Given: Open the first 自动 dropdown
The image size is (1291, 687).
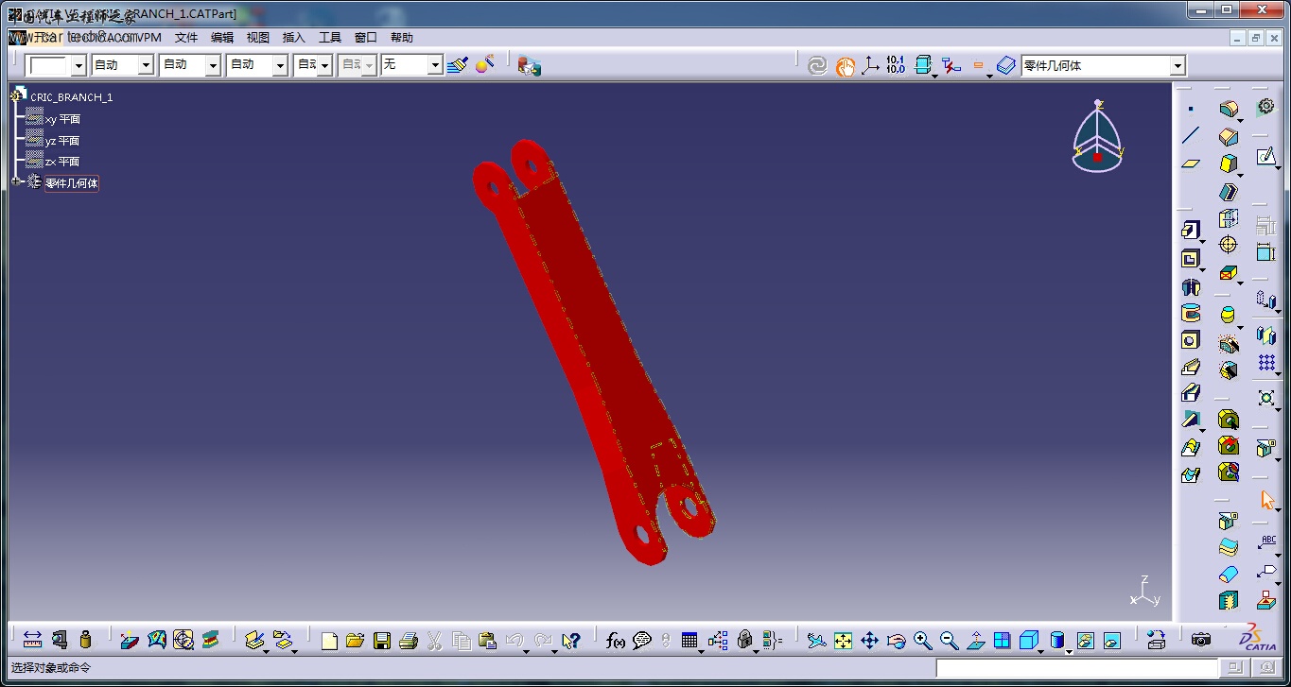Looking at the screenshot, I should click(x=146, y=64).
